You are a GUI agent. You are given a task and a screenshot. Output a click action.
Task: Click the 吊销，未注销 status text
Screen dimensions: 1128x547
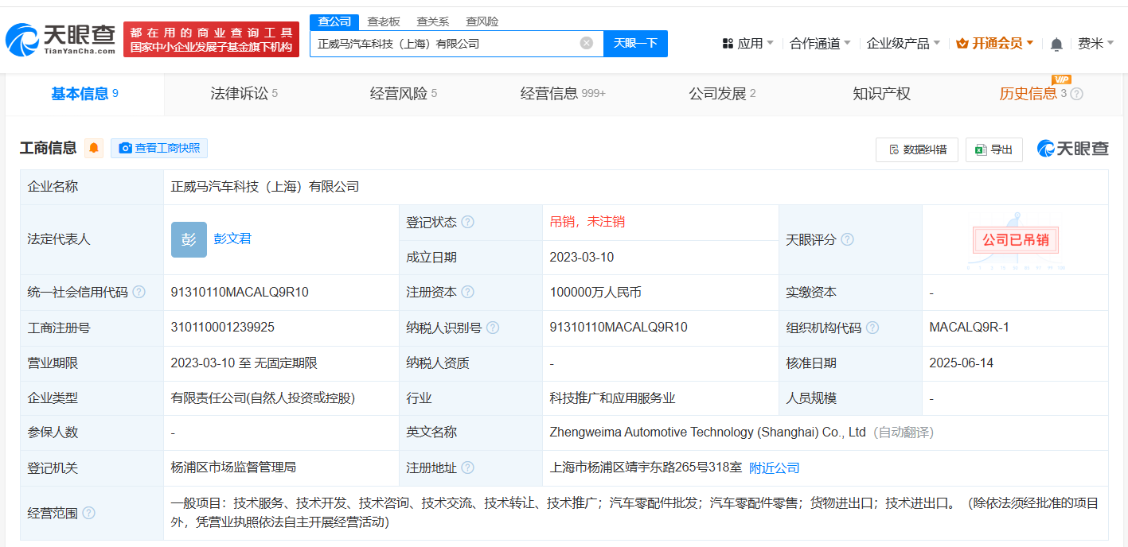click(x=587, y=222)
